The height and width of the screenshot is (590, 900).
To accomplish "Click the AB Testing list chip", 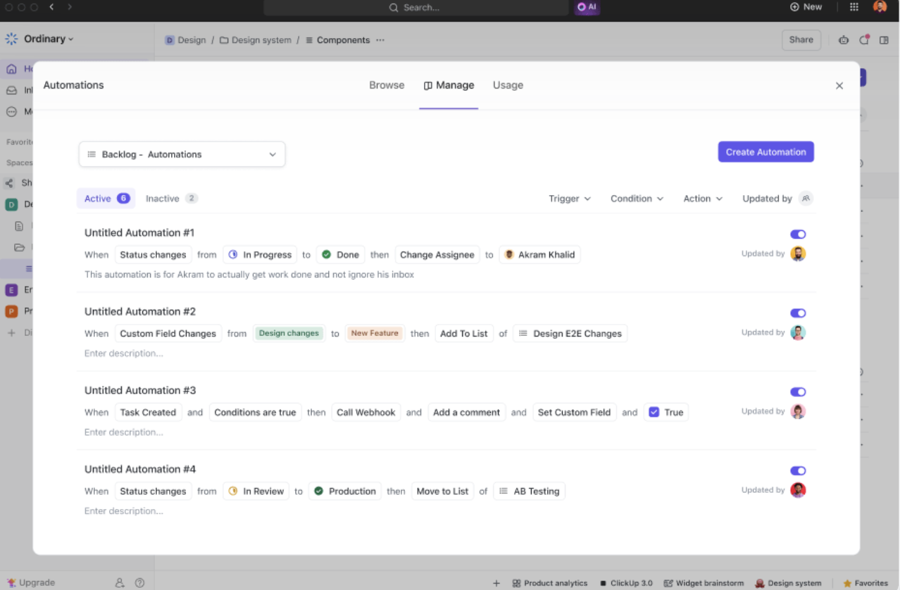I will click(530, 491).
